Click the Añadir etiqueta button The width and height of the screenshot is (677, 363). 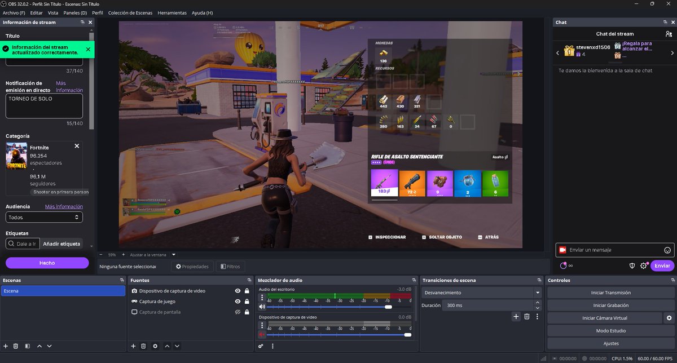pos(62,244)
